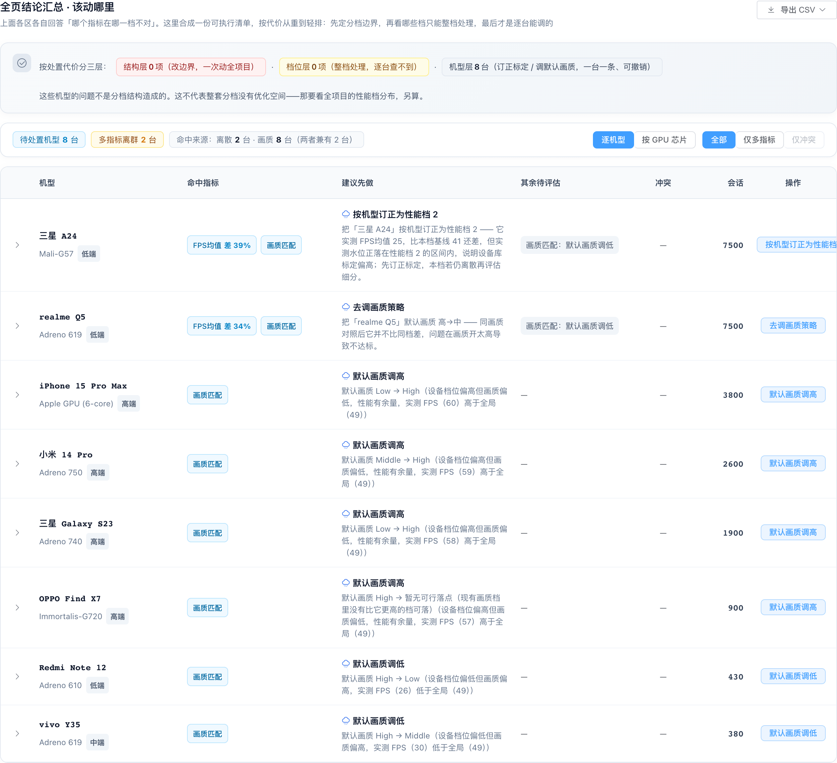This screenshot has height=763, width=837.
Task: Click the OPPO Find X7 model name
Action: tap(70, 599)
